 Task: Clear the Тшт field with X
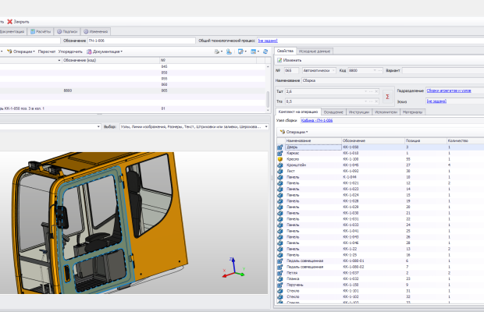point(376,91)
